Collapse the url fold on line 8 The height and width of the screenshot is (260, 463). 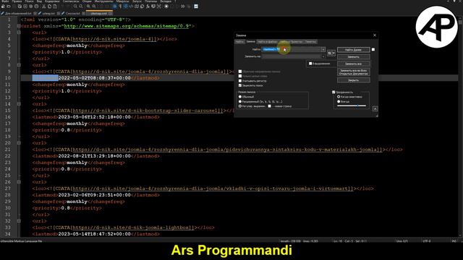click(19, 65)
